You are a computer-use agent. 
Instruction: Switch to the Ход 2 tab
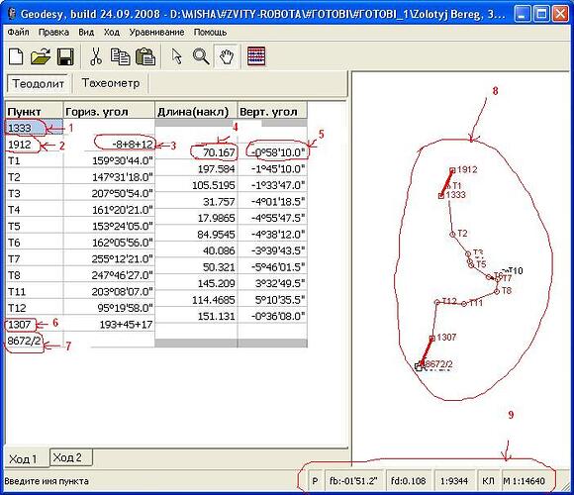pos(67,457)
